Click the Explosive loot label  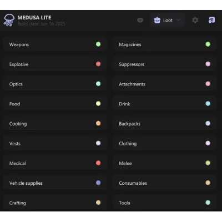pyautogui.click(x=19, y=64)
